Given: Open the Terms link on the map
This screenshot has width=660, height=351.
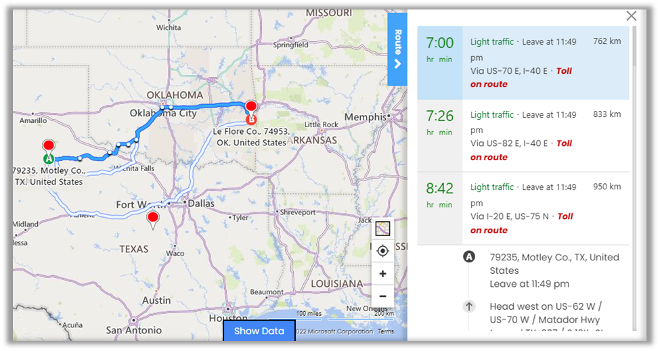Looking at the screenshot, I should [386, 331].
